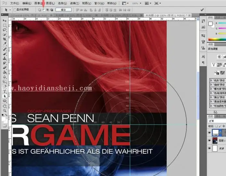The image size is (226, 176).
Task: Open the blend mode 正常 dropdown
Action: [x=217, y=121]
